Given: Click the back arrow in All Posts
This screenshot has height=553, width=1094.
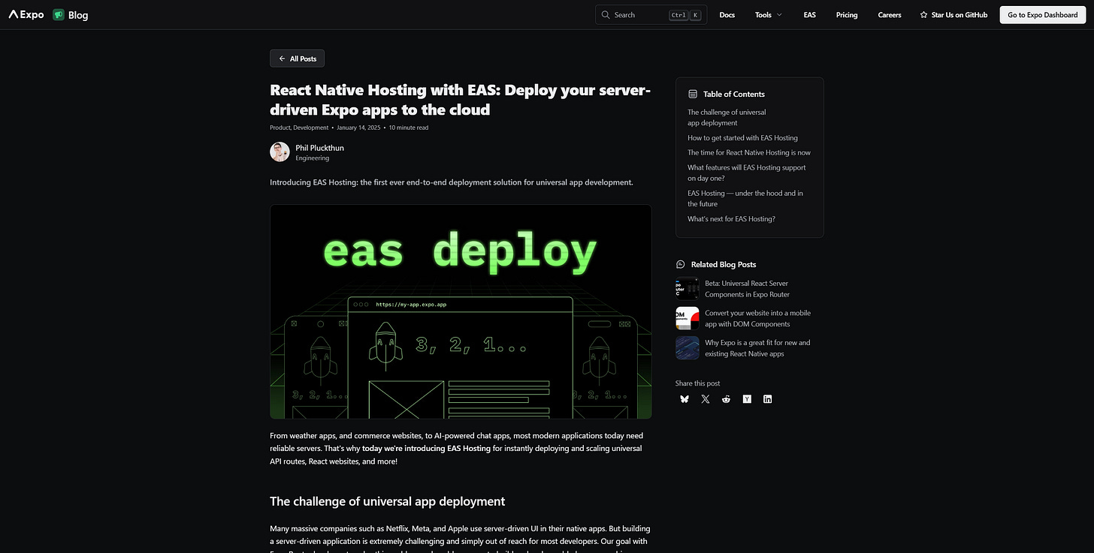Looking at the screenshot, I should click(x=282, y=59).
